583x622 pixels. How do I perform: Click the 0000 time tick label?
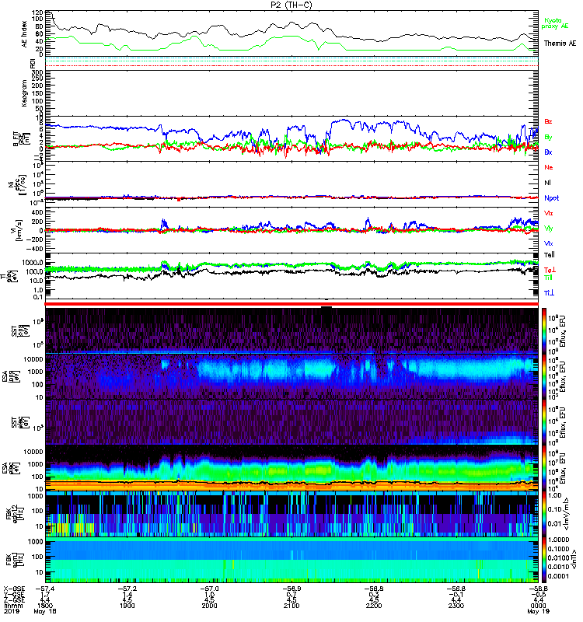pyautogui.click(x=538, y=606)
